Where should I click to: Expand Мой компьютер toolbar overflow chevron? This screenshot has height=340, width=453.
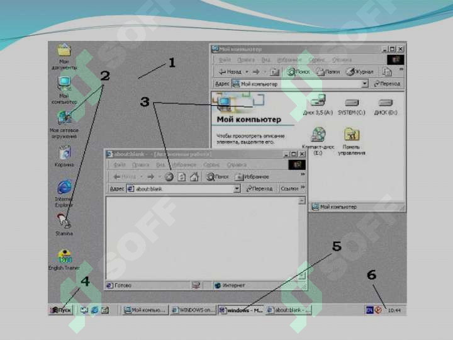click(x=401, y=69)
